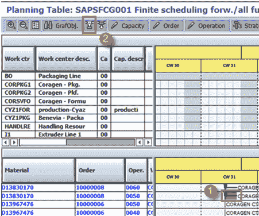The height and width of the screenshot is (216, 259).
Task: Click CW 31 header in upper chart
Action: 229,65
